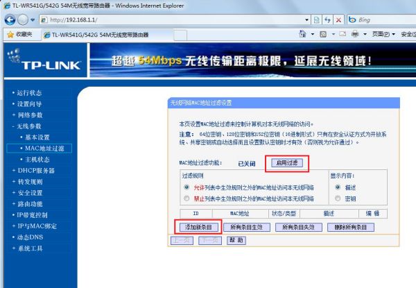
Task: Click the IE Forward arrow button
Action: click(x=23, y=20)
